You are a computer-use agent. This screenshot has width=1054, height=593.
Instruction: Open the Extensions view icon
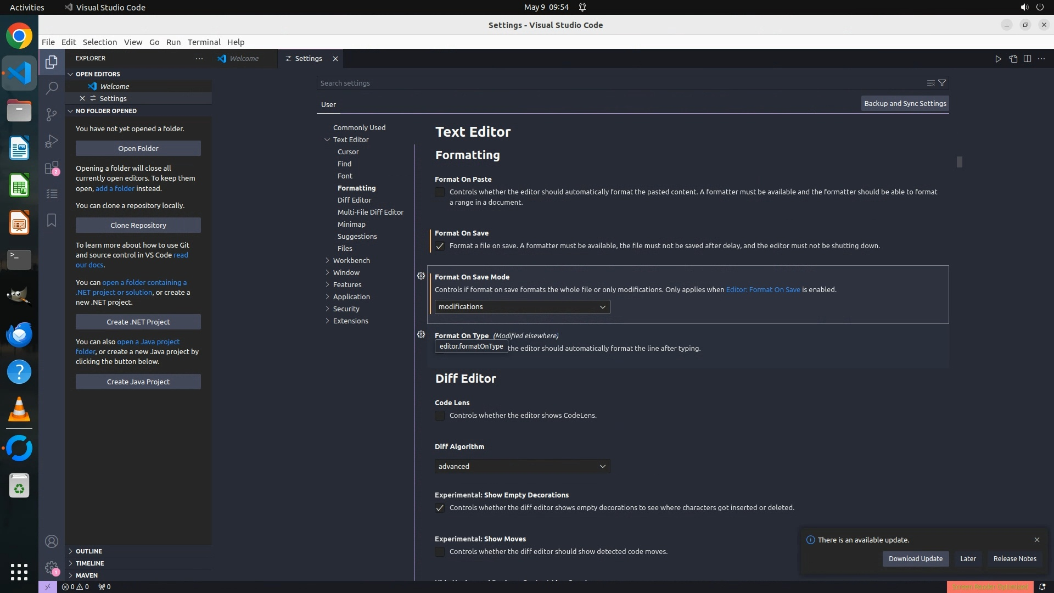[x=52, y=167]
